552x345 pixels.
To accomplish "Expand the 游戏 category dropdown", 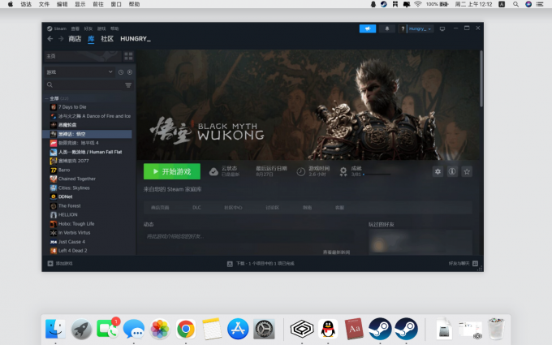I will point(80,72).
